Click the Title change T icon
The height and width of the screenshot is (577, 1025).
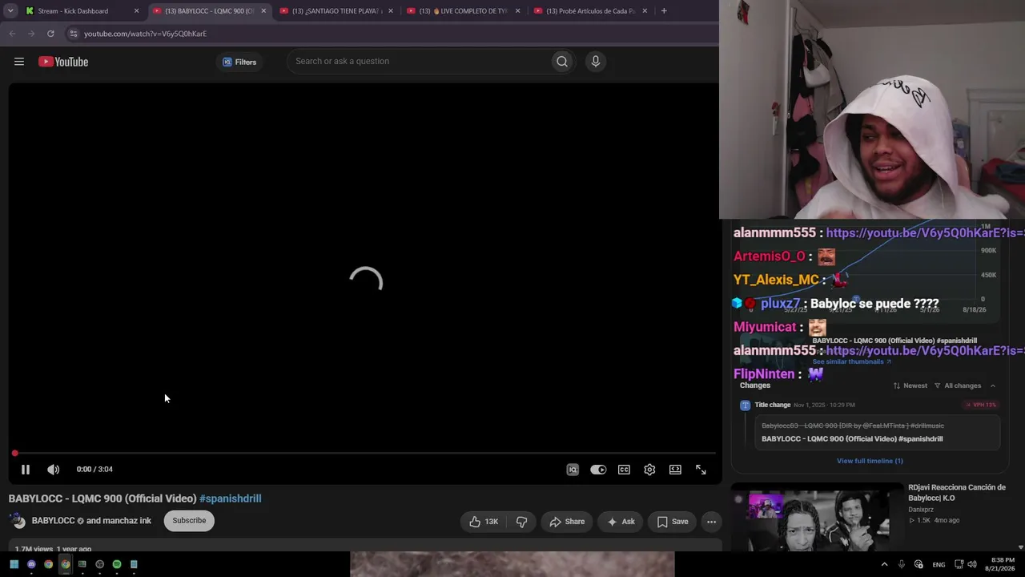[x=746, y=406]
